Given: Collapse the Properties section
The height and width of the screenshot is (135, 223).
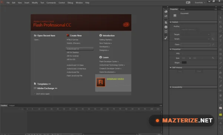Looking at the screenshot, I should [171, 49].
